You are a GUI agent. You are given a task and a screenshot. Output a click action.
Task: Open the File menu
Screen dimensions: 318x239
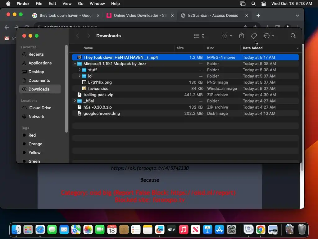click(39, 4)
